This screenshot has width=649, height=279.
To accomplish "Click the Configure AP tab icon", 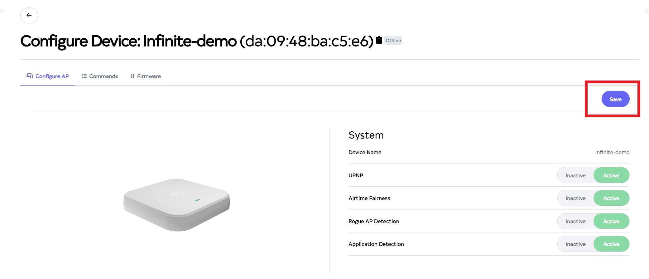I will pos(30,76).
